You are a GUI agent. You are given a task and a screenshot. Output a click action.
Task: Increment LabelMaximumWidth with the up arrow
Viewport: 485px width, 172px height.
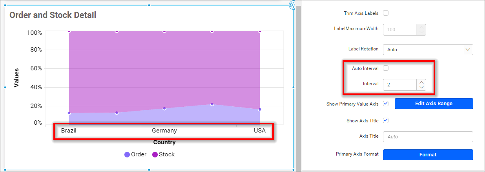tap(421, 27)
